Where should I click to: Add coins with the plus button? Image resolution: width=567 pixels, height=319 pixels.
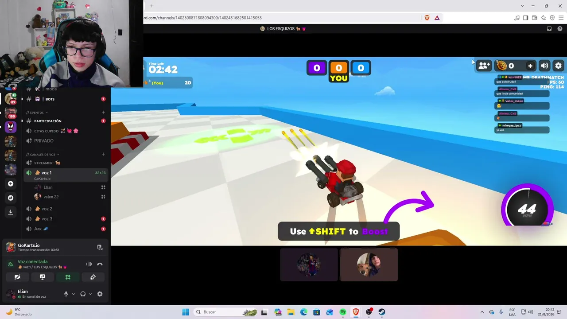tap(530, 66)
